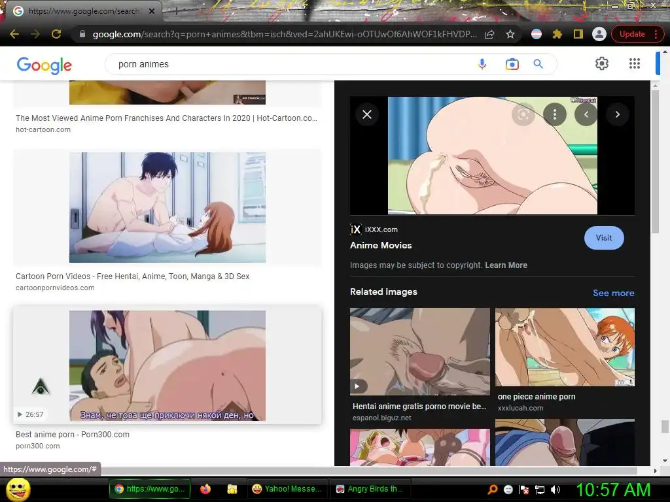
Task: Click the volume speaker tray icon
Action: (555, 490)
